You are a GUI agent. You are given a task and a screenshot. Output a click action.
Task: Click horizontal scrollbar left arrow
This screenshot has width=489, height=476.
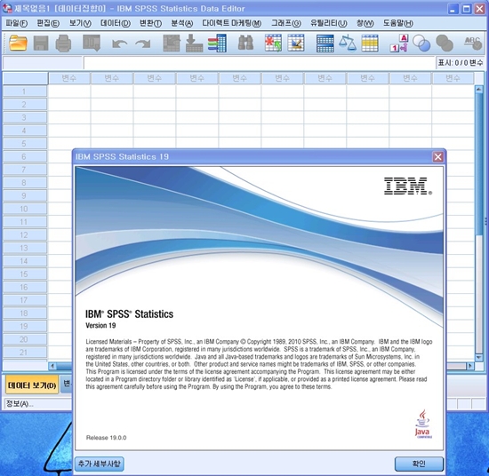pyautogui.click(x=52, y=366)
